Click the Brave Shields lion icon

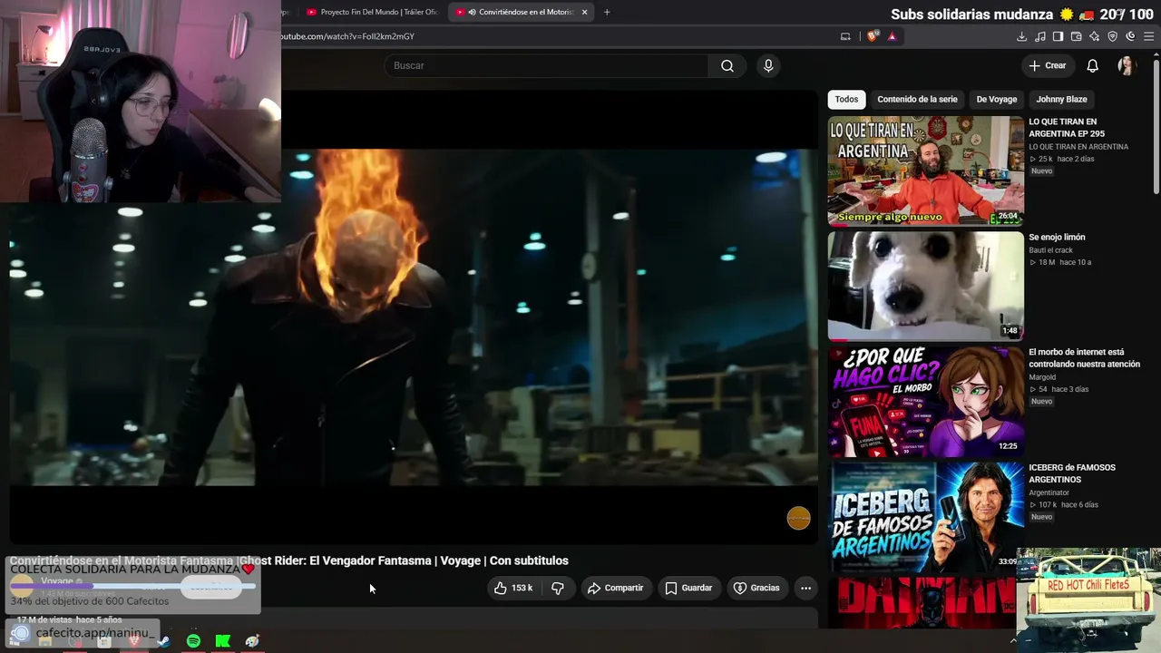(873, 36)
